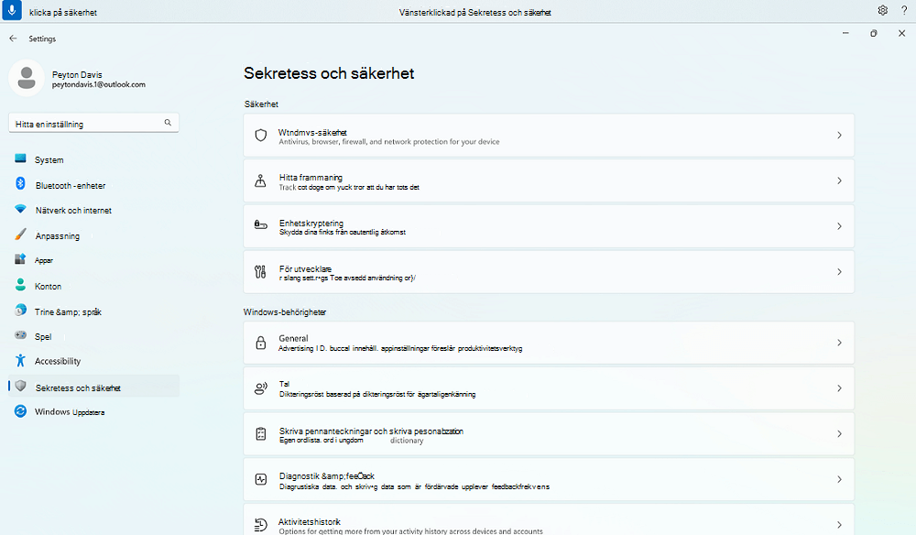Click the shield icon for Sekretess och säkerhet
The image size is (916, 535).
click(20, 386)
